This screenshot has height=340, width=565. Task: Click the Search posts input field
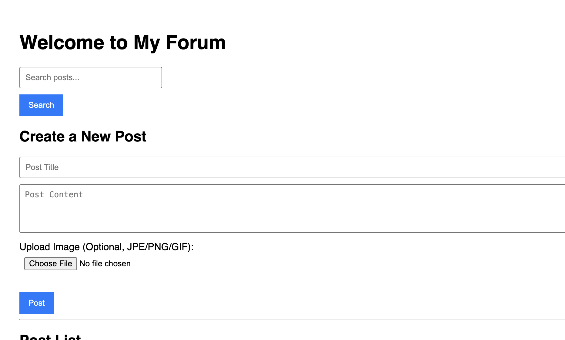(x=91, y=78)
